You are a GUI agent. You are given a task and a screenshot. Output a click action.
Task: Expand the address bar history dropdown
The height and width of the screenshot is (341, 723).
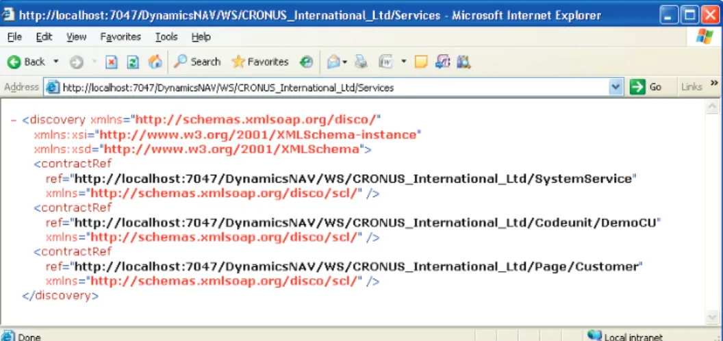pos(616,87)
